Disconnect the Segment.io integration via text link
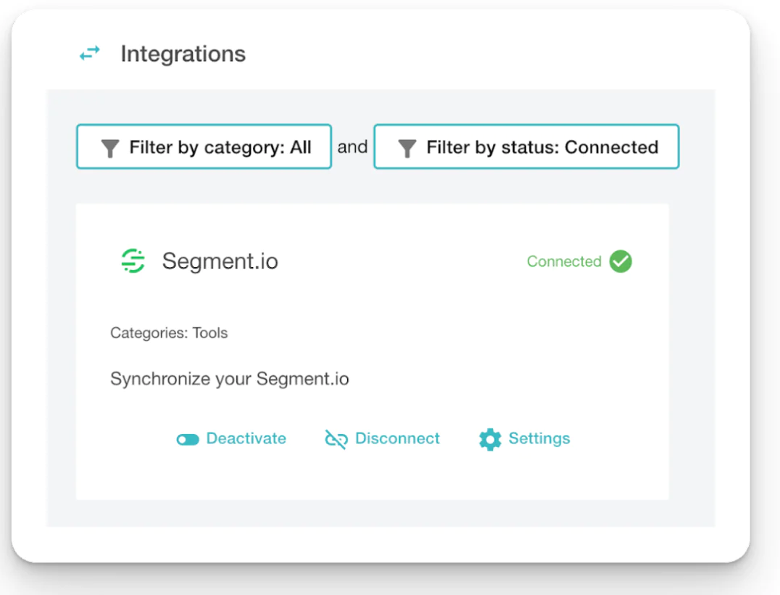Screen dimensions: 780x595 tap(397, 438)
